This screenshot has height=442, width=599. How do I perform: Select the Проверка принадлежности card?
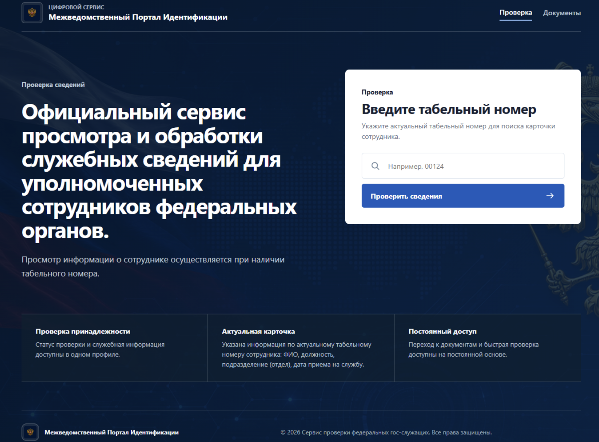(114, 348)
